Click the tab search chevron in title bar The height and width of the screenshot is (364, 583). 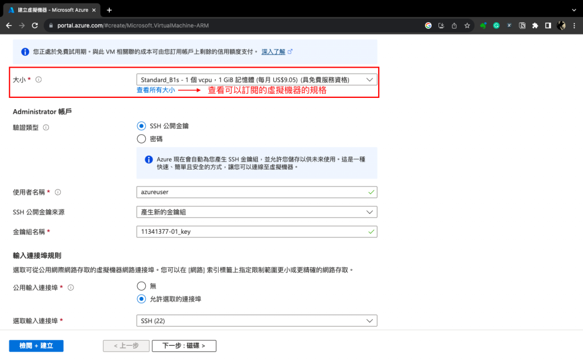click(574, 10)
